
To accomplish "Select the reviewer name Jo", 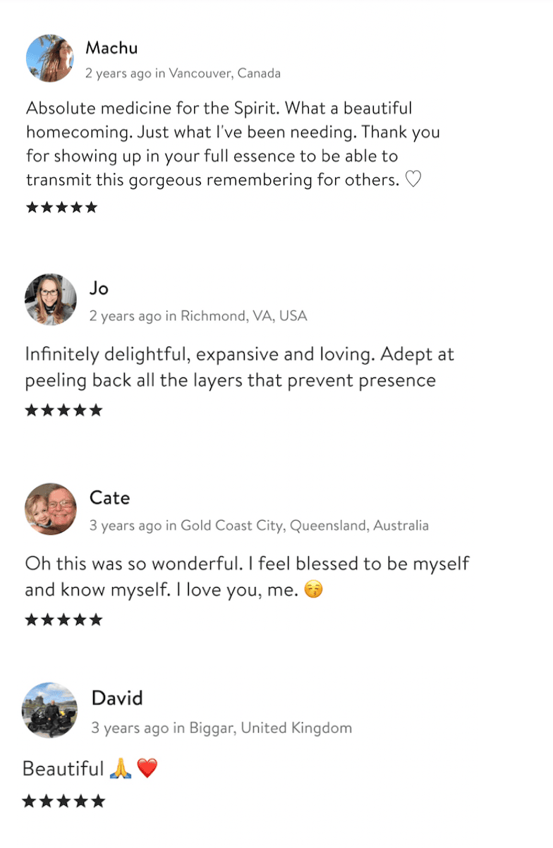I will pos(99,288).
